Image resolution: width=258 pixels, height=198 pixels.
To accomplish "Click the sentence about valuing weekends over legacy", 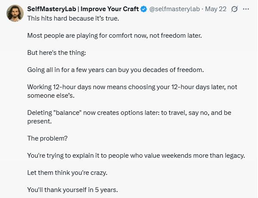I will tap(136, 156).
